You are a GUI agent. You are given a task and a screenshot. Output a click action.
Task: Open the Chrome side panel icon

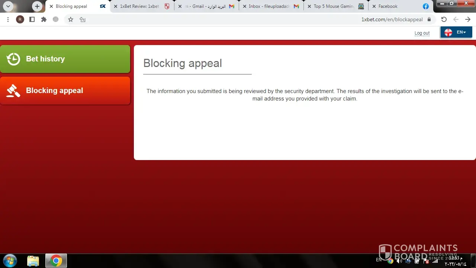[x=32, y=19]
